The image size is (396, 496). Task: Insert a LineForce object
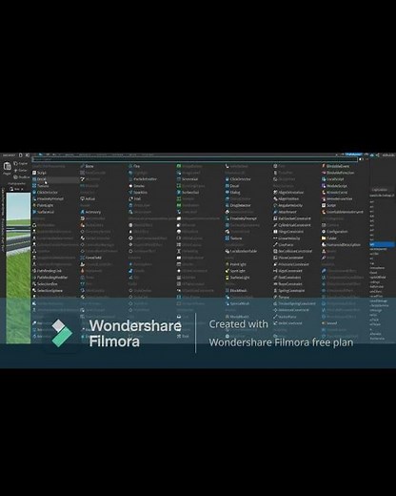click(284, 244)
